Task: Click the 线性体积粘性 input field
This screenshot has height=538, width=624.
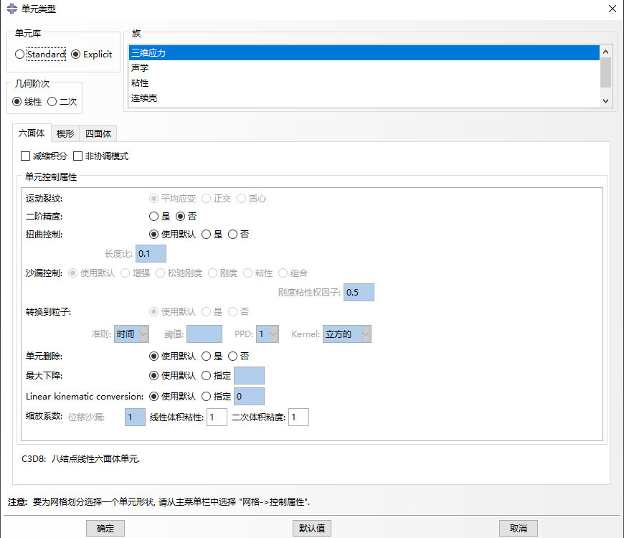Action: point(217,417)
